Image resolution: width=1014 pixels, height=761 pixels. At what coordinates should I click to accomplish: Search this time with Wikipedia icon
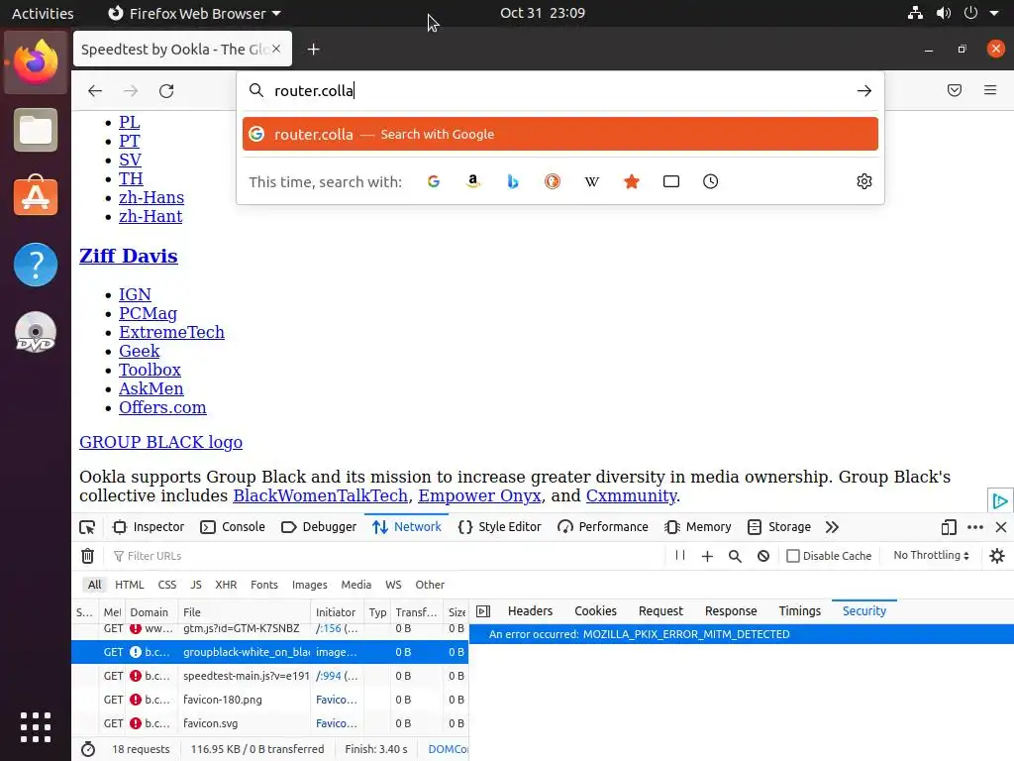[x=592, y=182]
